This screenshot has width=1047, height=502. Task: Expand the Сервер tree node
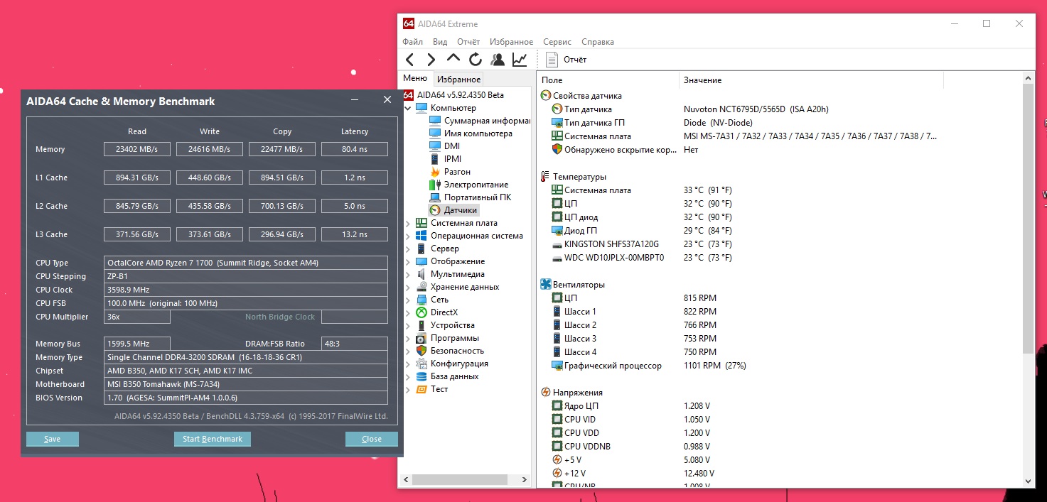point(407,249)
